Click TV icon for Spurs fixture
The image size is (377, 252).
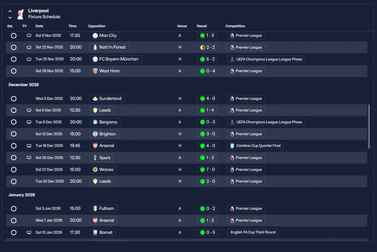(29, 158)
